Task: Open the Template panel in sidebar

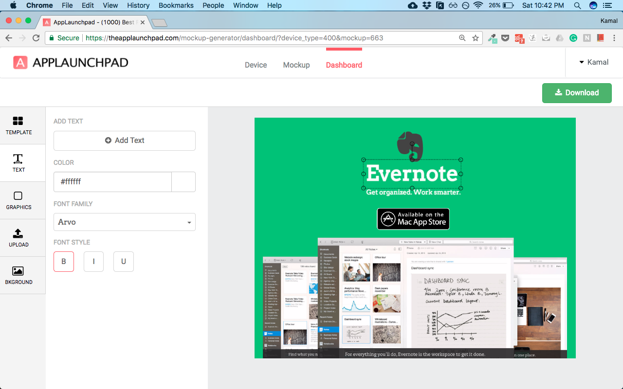Action: point(18,125)
